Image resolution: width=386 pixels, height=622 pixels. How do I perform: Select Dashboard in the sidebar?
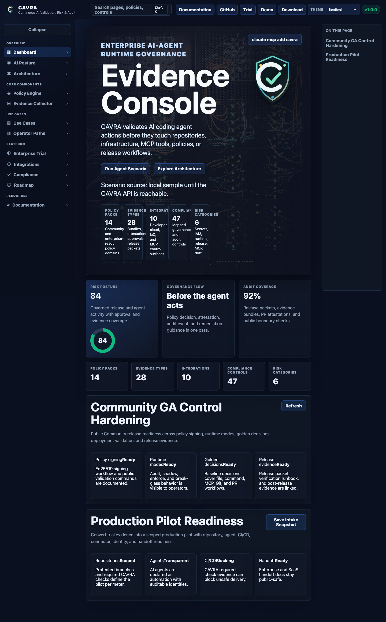point(37,52)
